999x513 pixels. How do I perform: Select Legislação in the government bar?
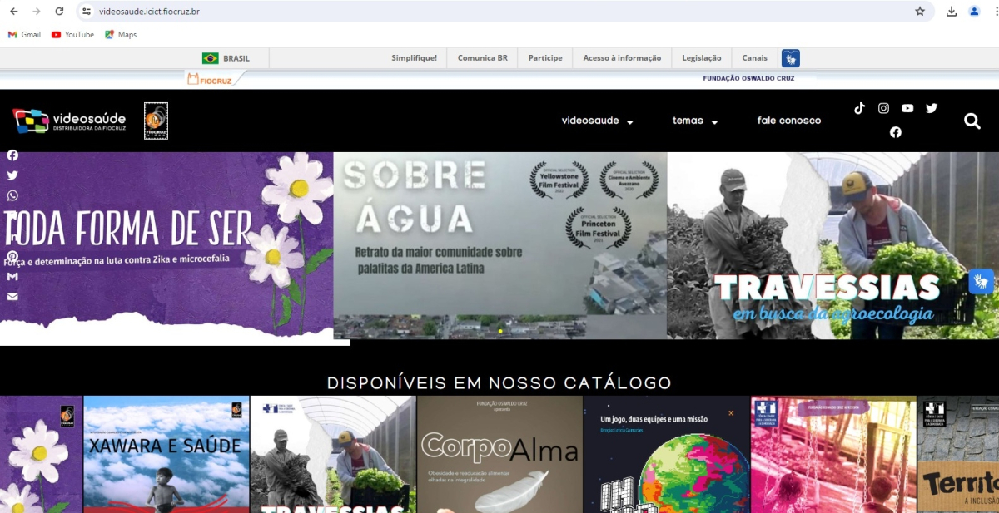coord(702,58)
